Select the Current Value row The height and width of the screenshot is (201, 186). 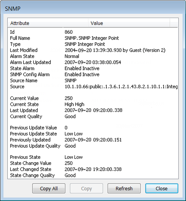(x=93, y=98)
